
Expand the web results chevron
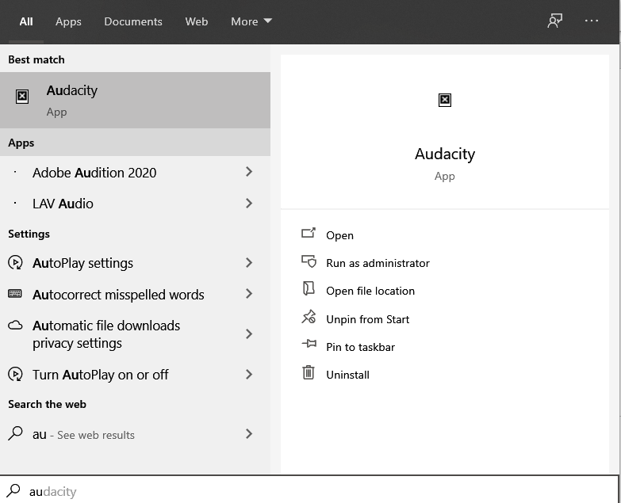(x=249, y=434)
